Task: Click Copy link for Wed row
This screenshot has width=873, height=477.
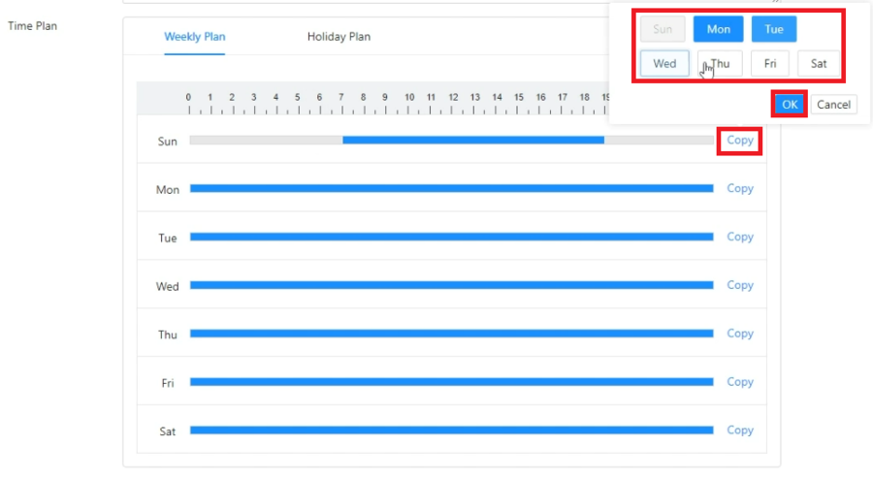Action: [x=740, y=286]
